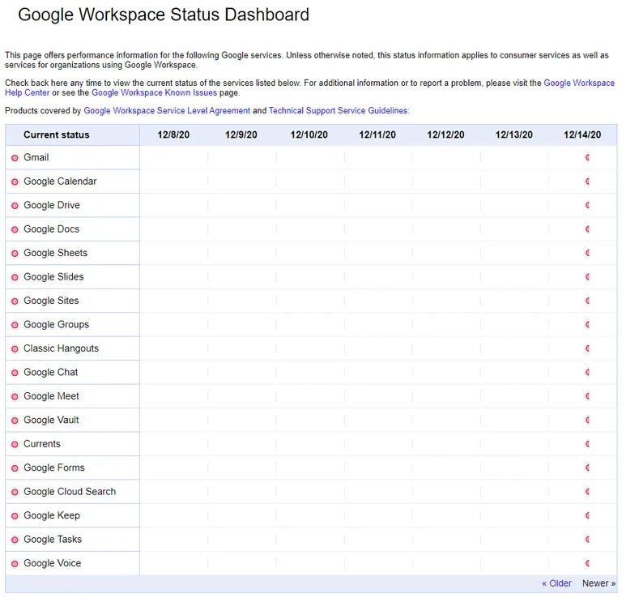Go to Newer status dates
622x598 pixels.
pyautogui.click(x=599, y=583)
